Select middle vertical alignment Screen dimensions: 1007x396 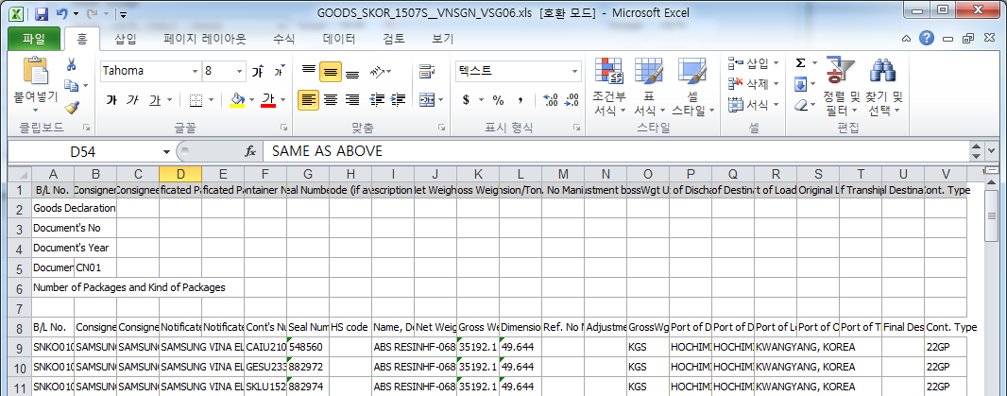click(x=330, y=72)
